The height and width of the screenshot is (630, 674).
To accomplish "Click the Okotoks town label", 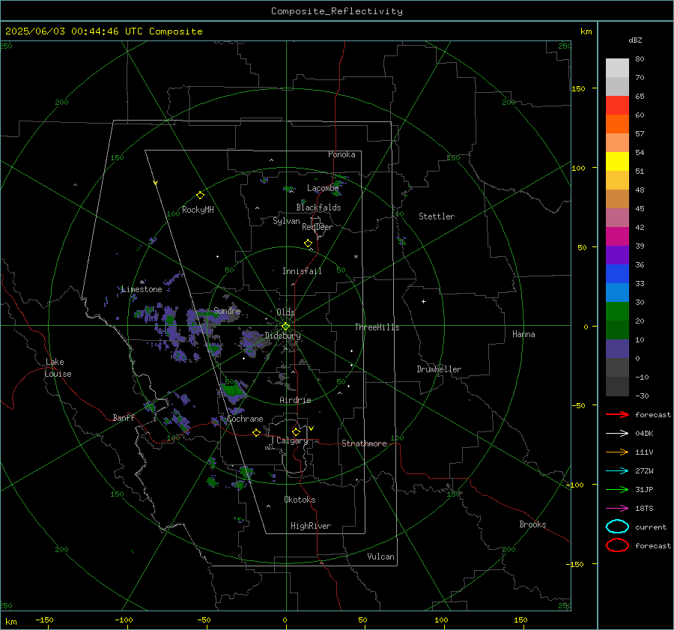I will coord(300,500).
